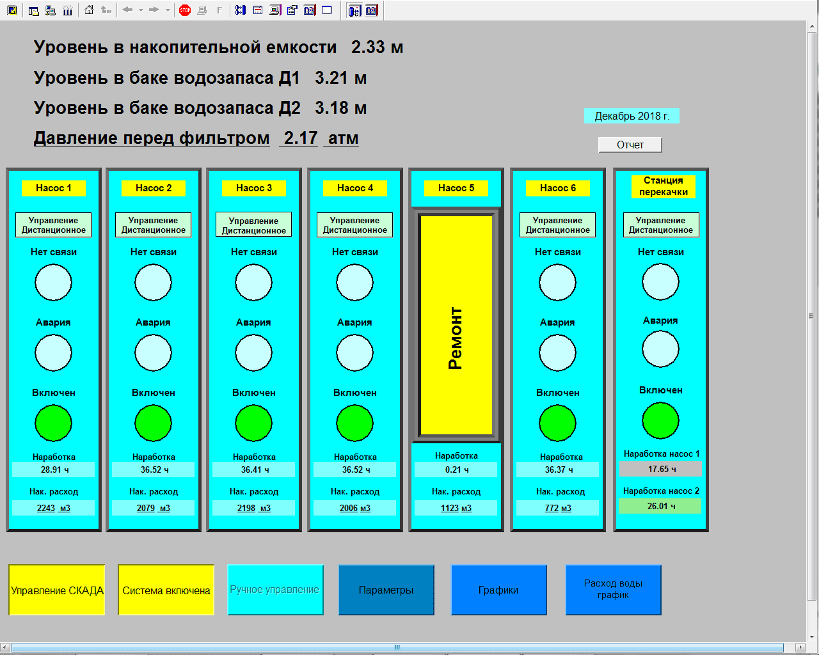The image size is (819, 655).
Task: Click the back arrow navigation icon
Action: coord(127,10)
